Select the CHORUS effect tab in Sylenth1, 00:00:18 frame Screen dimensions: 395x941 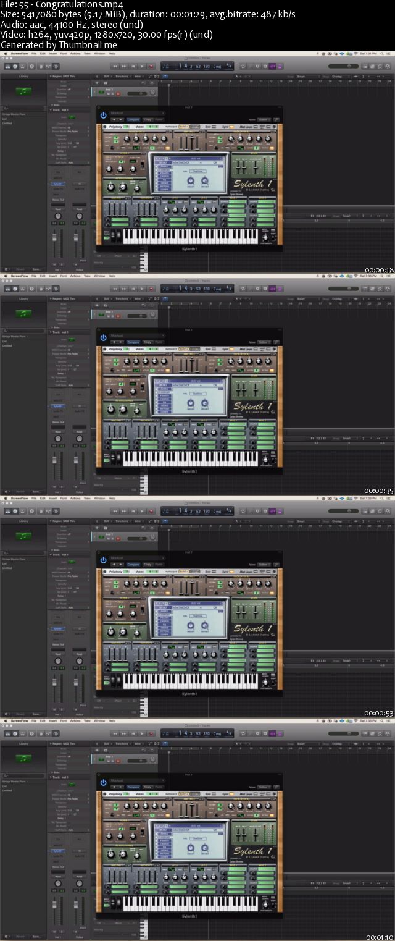click(x=164, y=176)
